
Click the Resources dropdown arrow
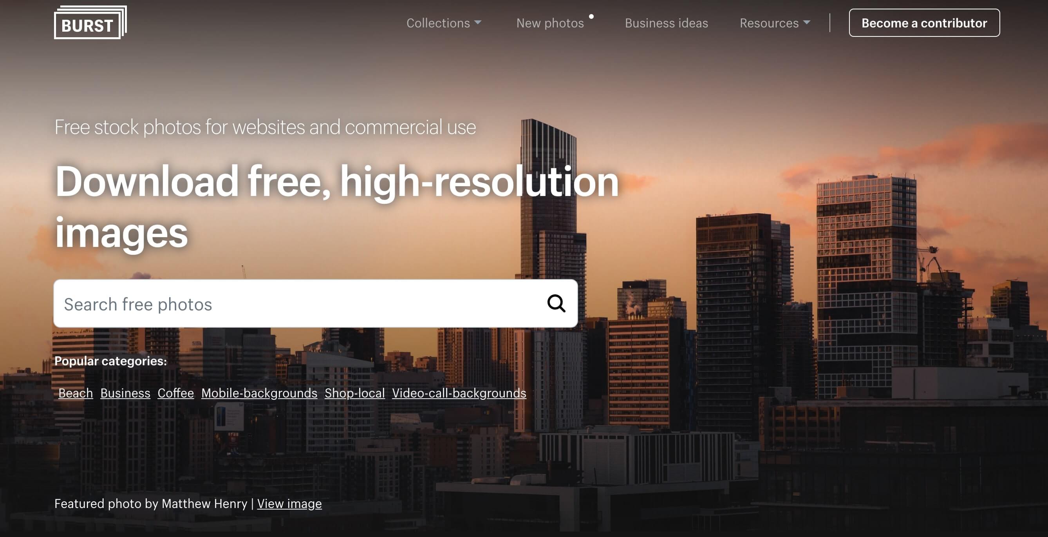[x=807, y=22]
